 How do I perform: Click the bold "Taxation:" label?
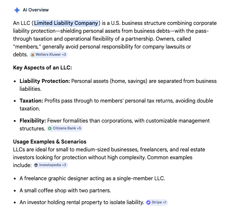[x=31, y=101]
